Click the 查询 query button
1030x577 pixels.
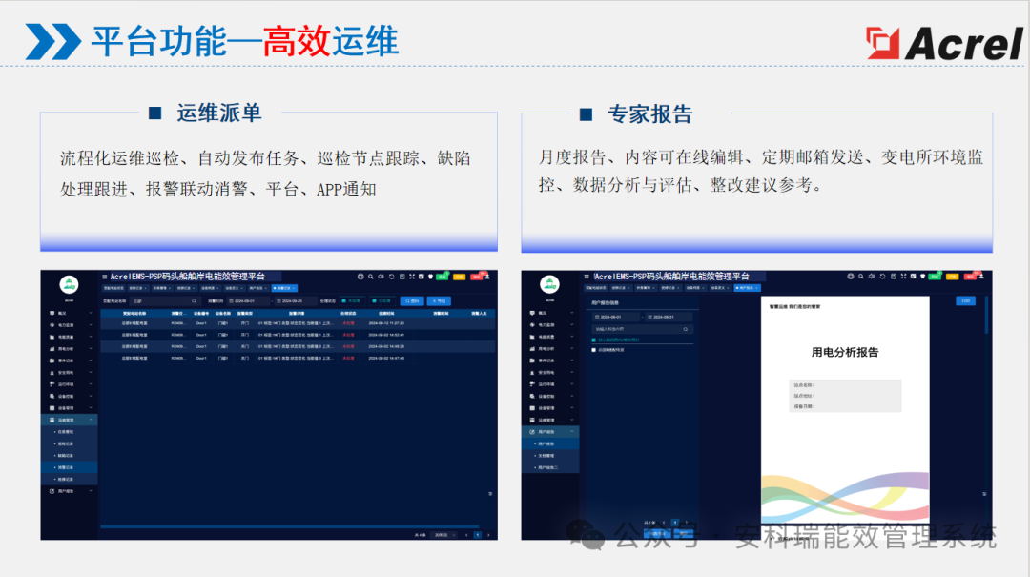(x=412, y=299)
